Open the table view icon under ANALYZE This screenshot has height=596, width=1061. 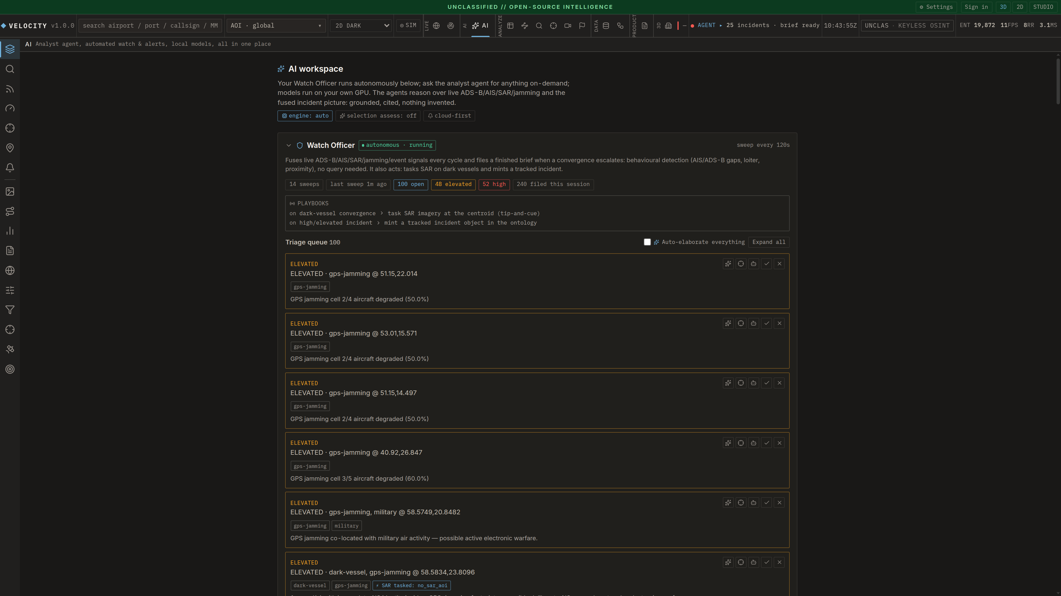point(510,25)
